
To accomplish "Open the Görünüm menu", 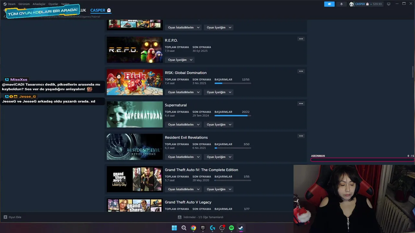I will [x=24, y=4].
